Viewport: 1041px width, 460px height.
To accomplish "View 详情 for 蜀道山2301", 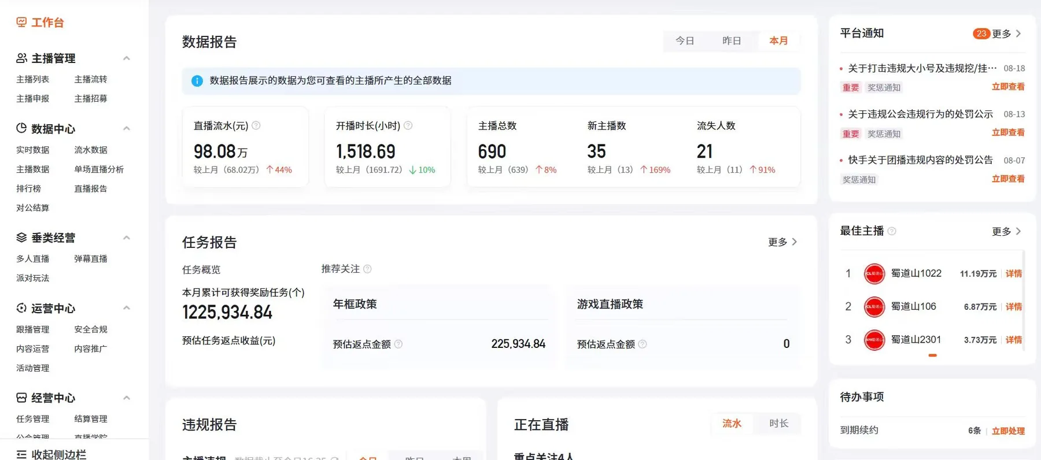I will coord(1014,340).
